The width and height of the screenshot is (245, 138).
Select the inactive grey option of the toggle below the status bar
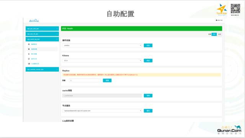click(x=219, y=34)
